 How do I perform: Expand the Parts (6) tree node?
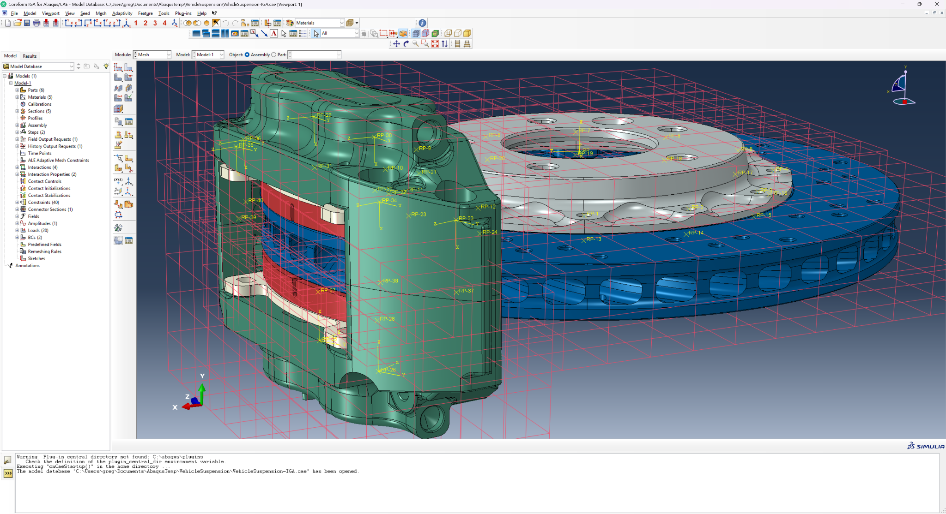(x=17, y=90)
